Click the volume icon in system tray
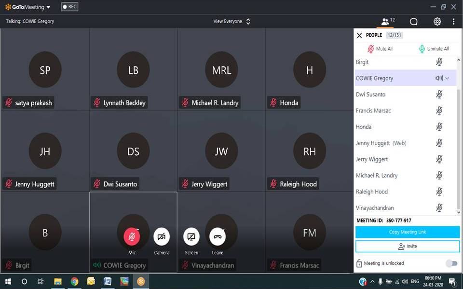463x289 pixels. (x=405, y=282)
